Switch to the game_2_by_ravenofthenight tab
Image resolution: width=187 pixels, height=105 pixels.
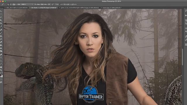80,8
